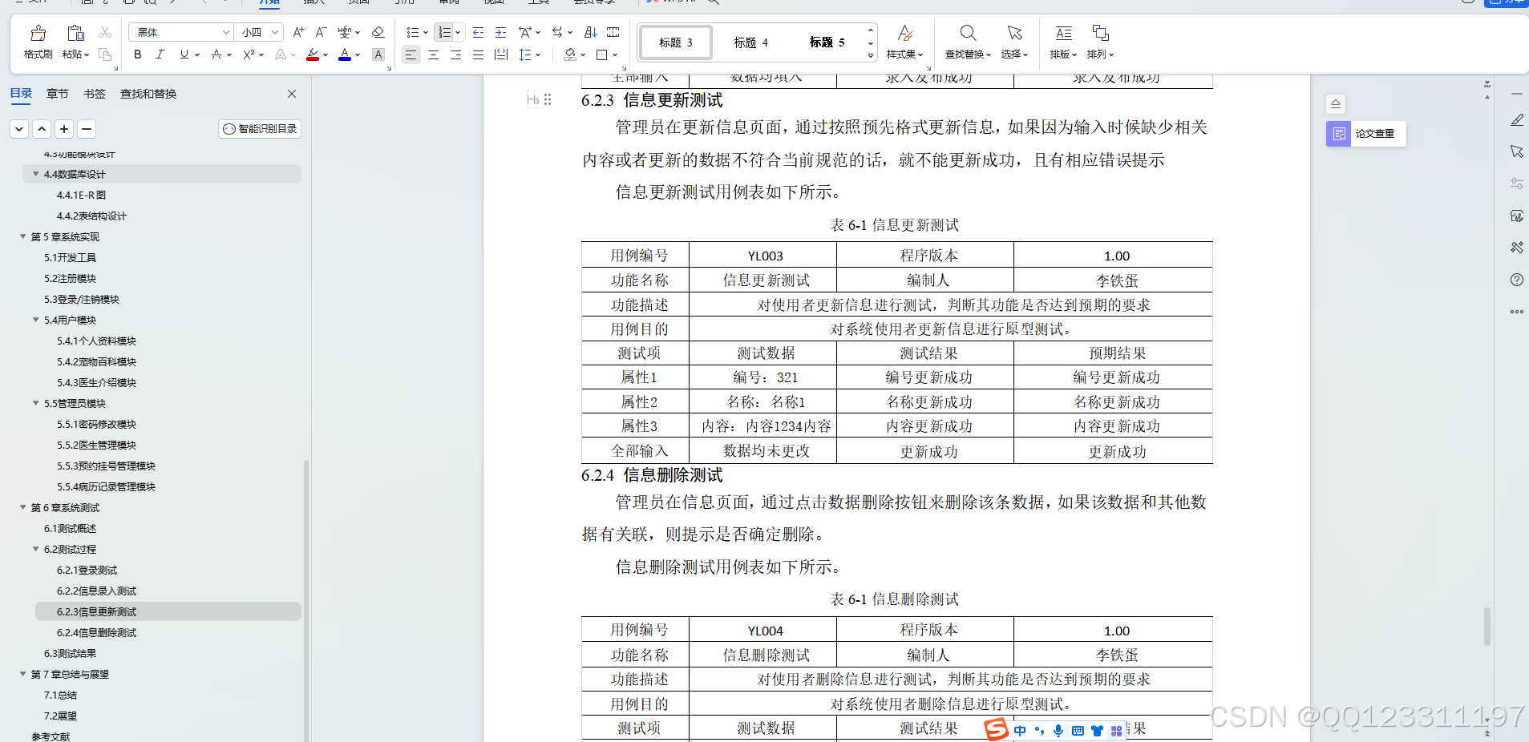Align text right
Screen dimensions: 1529x742
(x=455, y=54)
